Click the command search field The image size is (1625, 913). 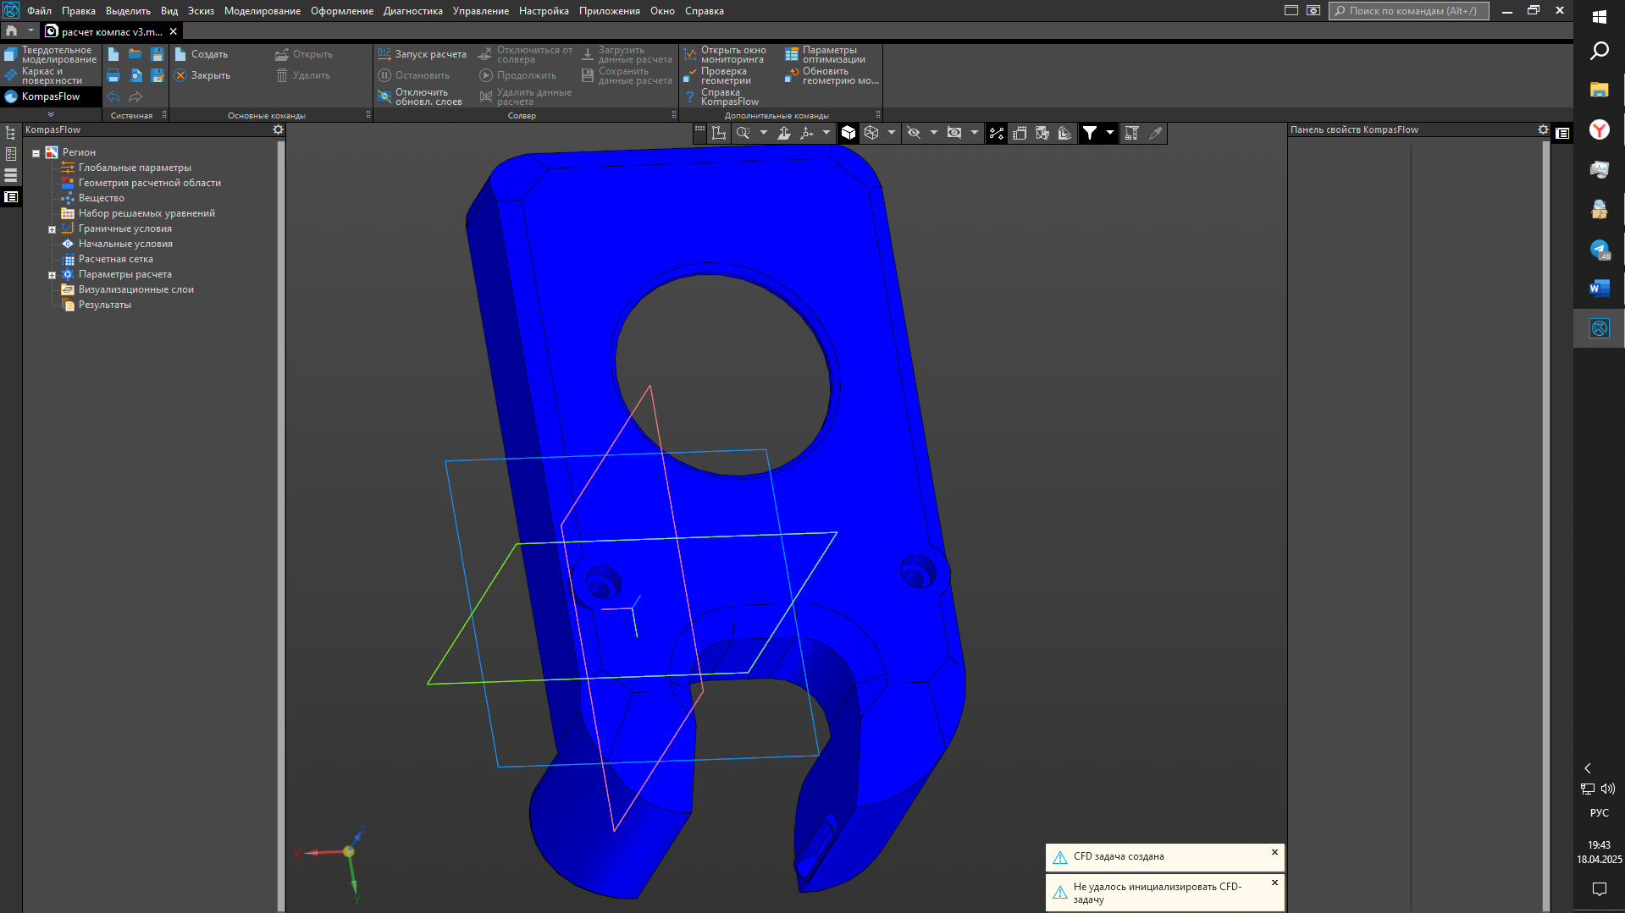1410,11
